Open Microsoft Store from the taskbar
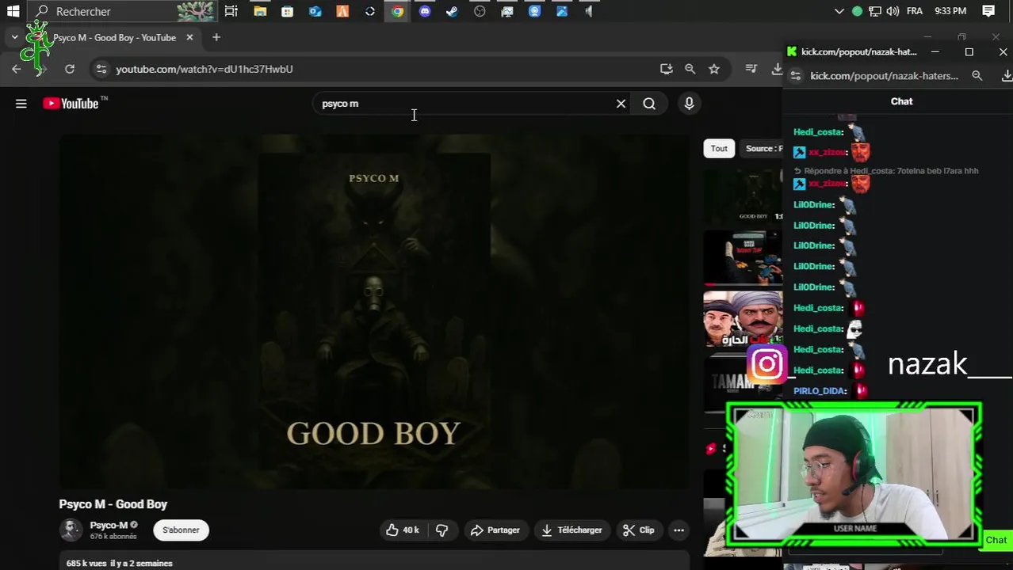The image size is (1013, 570). [x=287, y=11]
